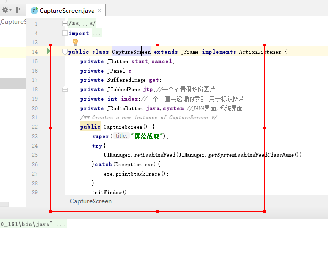Click the "屏幕截取" string literal
The image size is (328, 266).
coord(146,136)
